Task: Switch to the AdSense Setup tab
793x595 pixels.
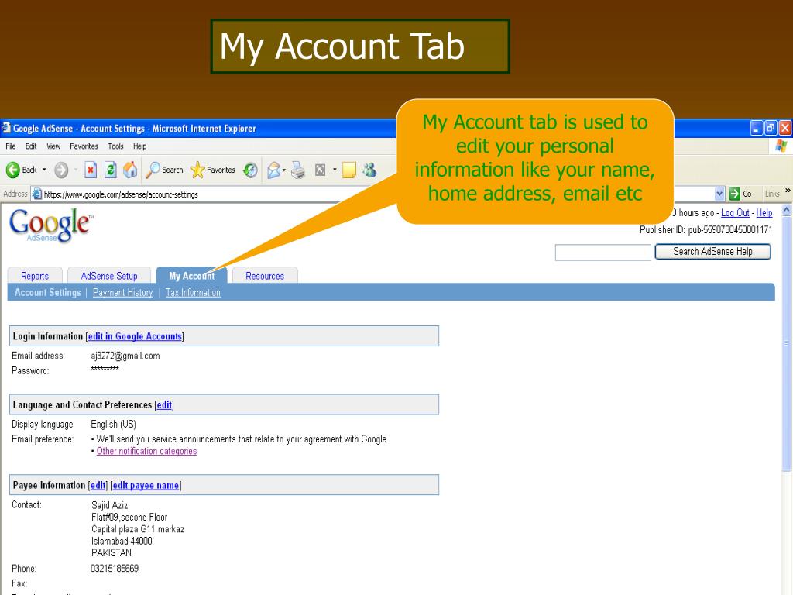Action: 109,276
